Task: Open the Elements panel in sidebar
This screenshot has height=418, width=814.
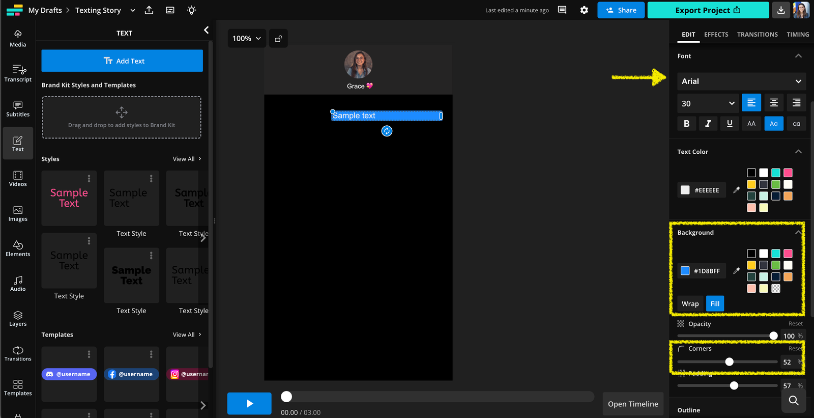Action: click(18, 248)
